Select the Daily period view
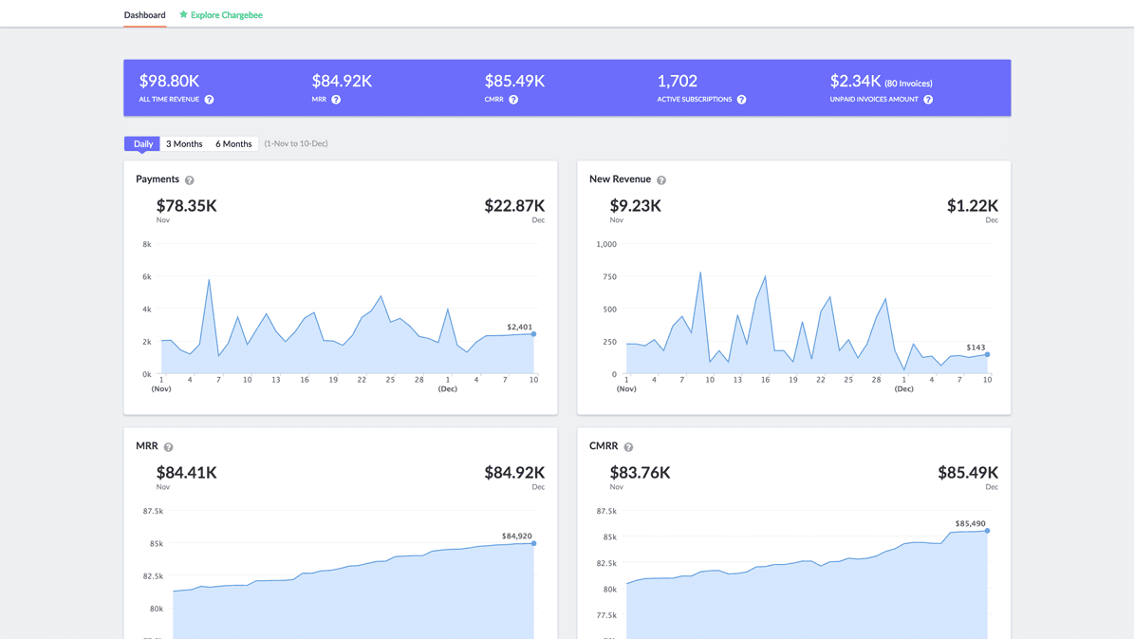This screenshot has height=639, width=1134. click(x=141, y=143)
